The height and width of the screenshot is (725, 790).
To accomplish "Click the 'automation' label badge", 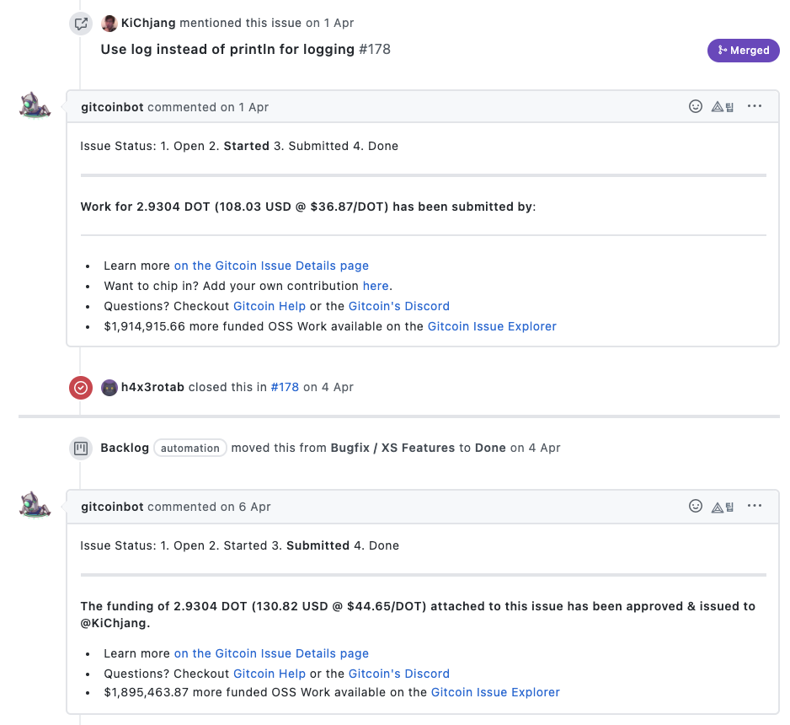I will coord(190,448).
